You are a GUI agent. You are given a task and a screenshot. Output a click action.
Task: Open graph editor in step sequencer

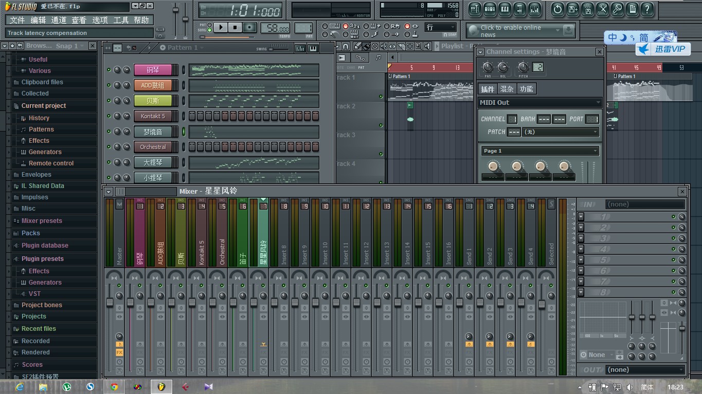tap(300, 48)
